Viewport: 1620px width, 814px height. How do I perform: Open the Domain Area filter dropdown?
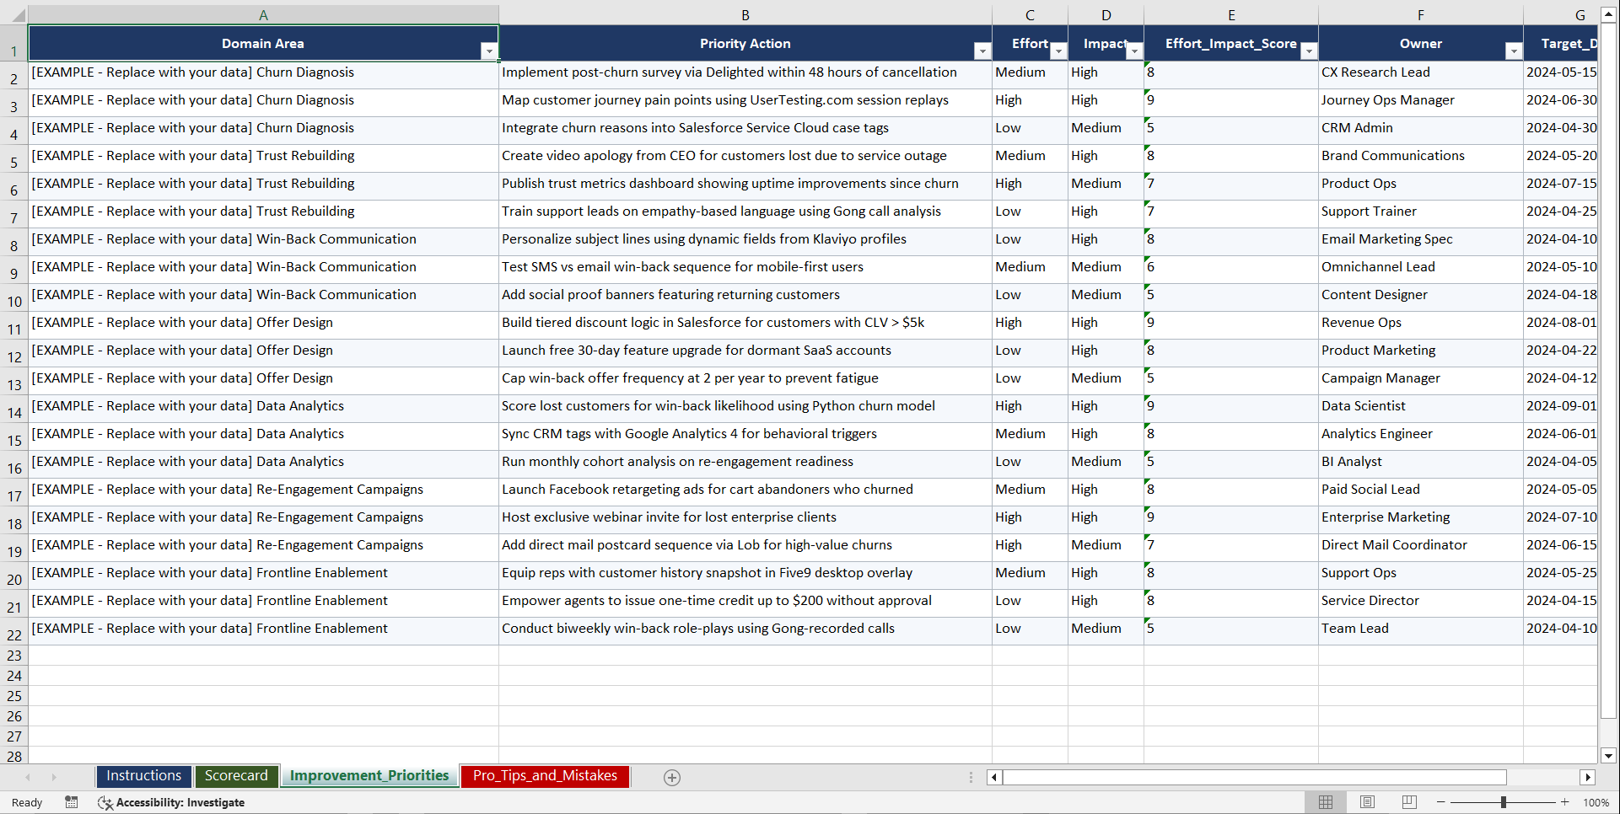(x=490, y=51)
